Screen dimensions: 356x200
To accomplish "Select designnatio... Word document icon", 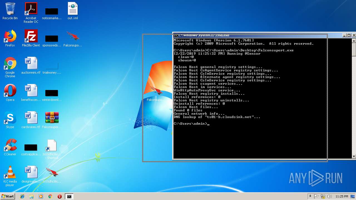I will (x=31, y=174).
